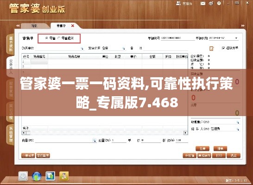Click the orange edit note icon
The image size is (253, 185).
click(212, 48)
